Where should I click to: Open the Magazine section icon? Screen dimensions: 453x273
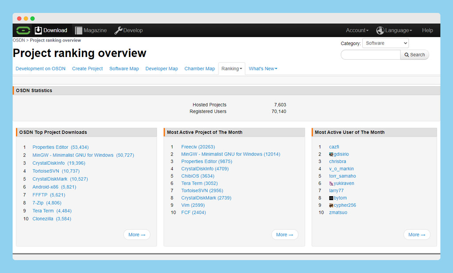click(x=78, y=30)
